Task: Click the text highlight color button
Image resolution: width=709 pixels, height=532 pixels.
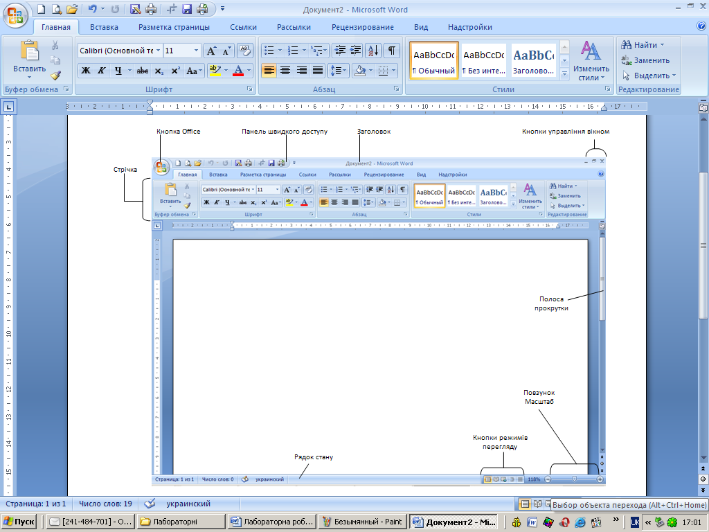Action: coord(215,71)
